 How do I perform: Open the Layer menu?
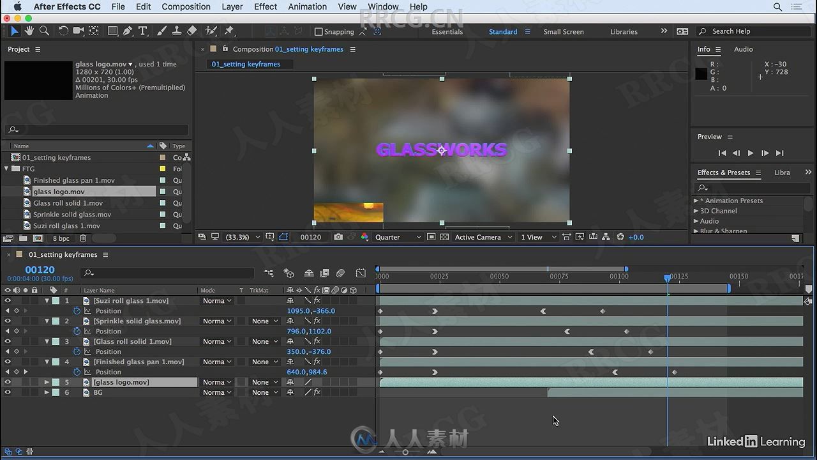tap(232, 6)
